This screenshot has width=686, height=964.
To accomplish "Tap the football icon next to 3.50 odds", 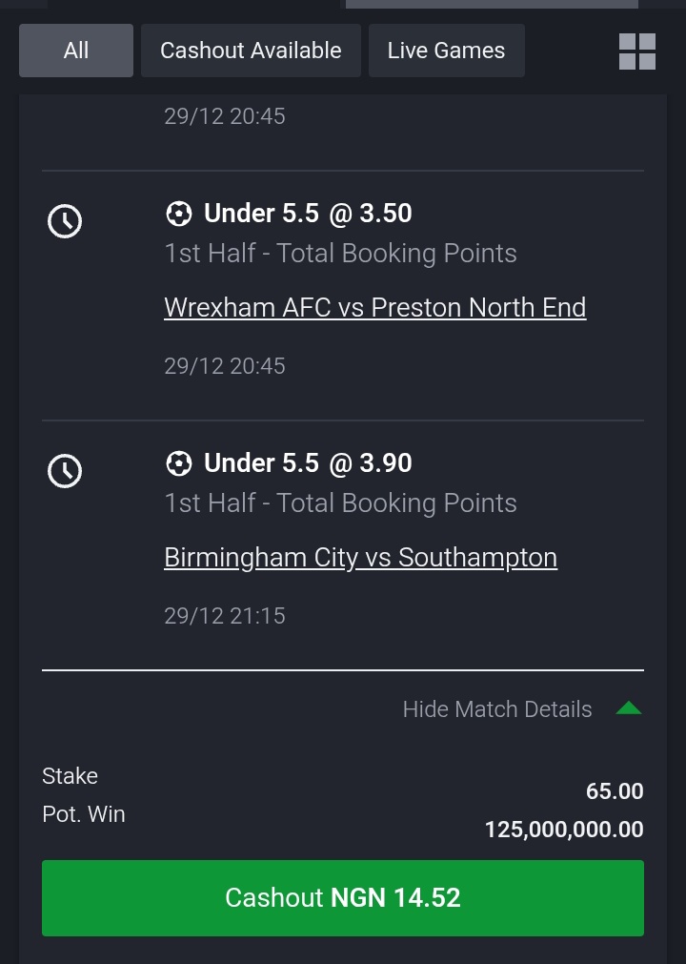I will click(x=179, y=214).
